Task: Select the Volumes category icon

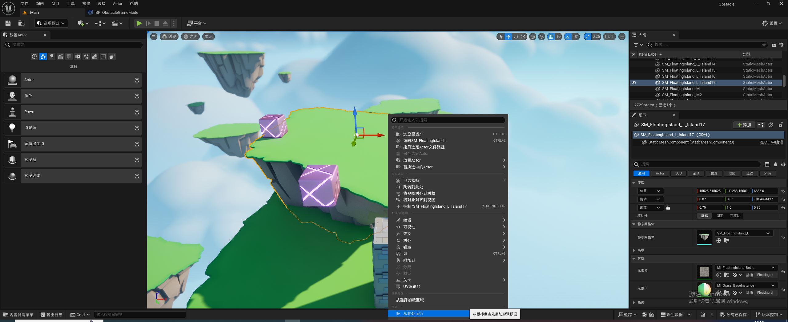Action: 103,57
